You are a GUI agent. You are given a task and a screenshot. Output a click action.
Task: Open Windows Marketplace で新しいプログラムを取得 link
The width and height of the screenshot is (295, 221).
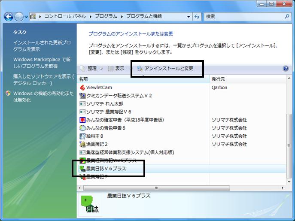click(x=42, y=63)
